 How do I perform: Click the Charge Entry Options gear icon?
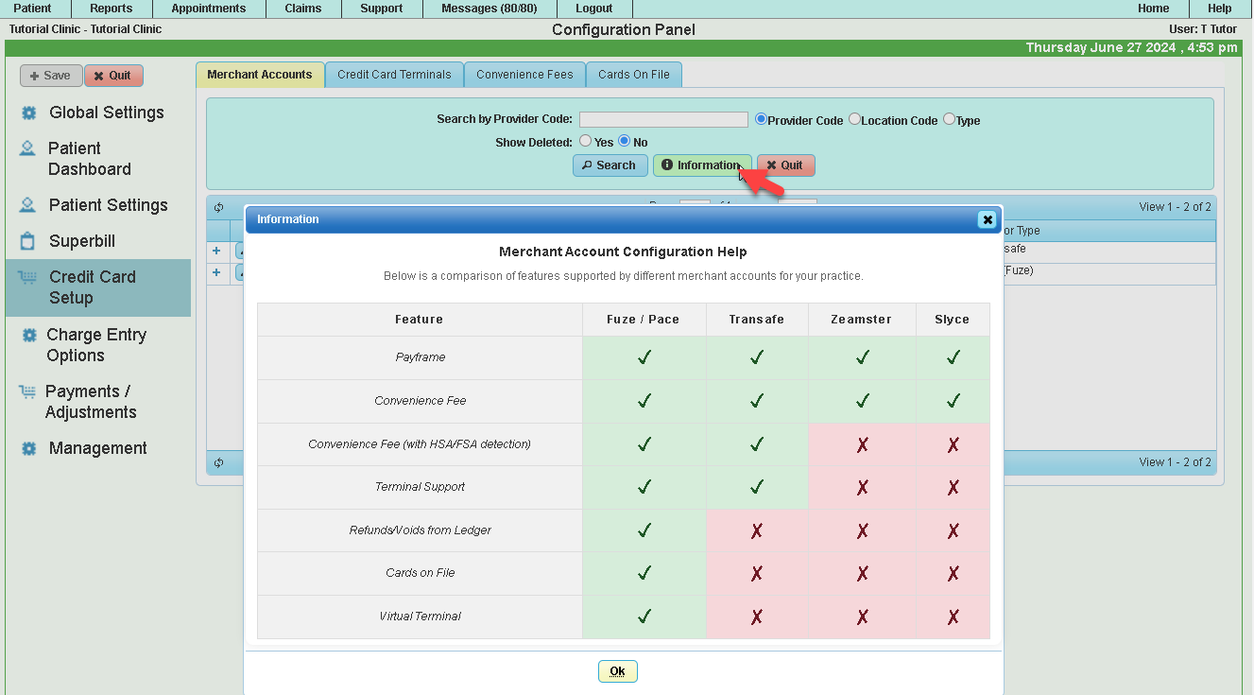(28, 336)
